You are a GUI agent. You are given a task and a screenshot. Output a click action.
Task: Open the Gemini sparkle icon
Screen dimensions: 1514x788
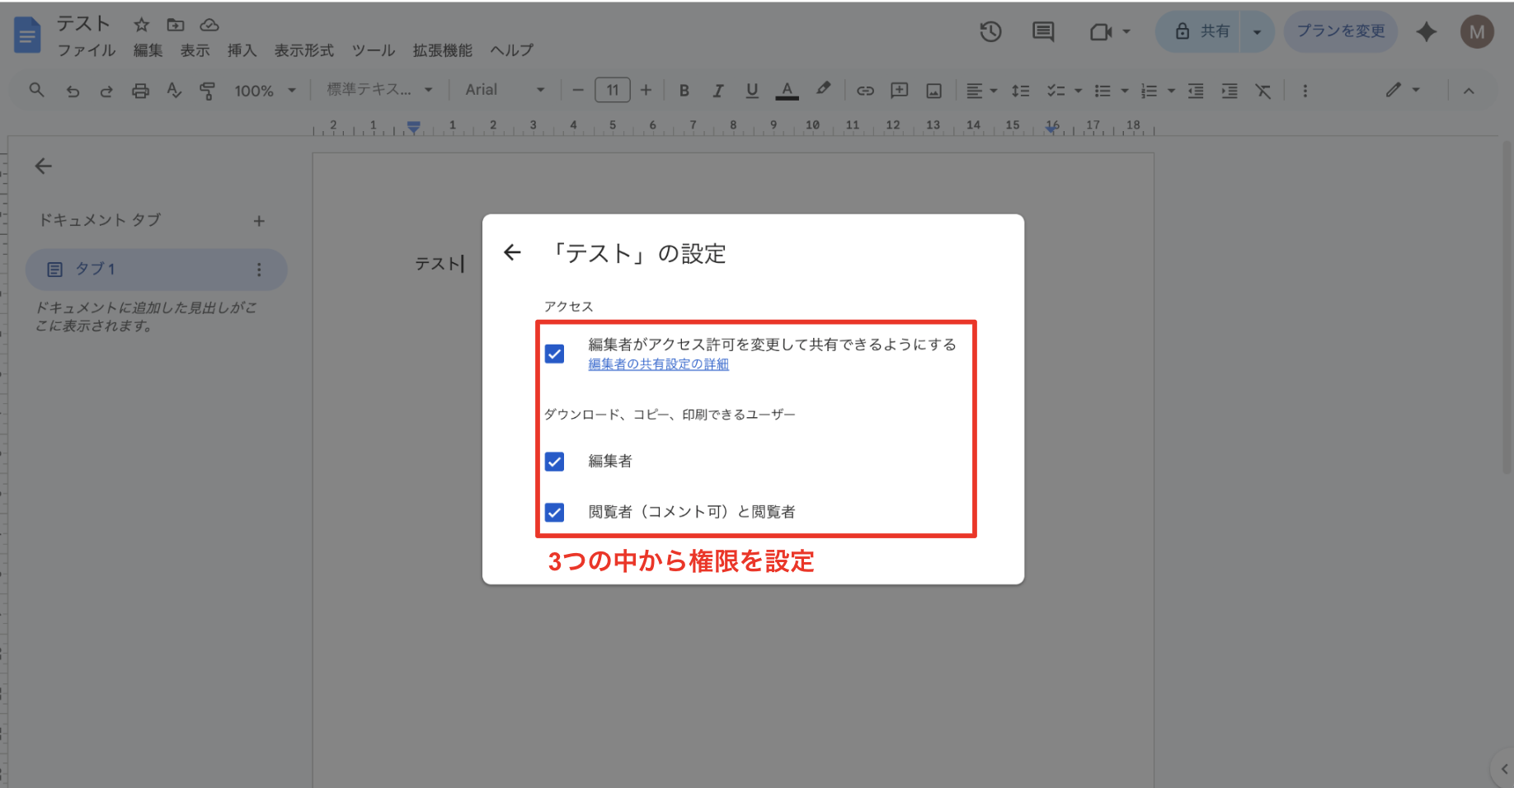click(x=1427, y=32)
